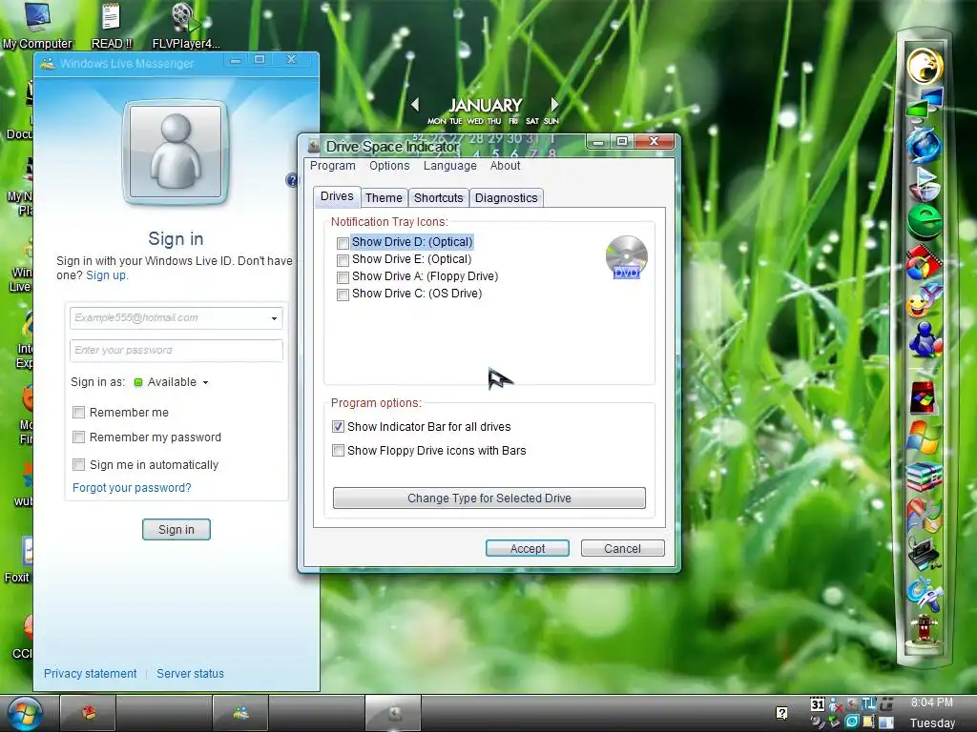Click the blue help icon in Messenger

click(292, 180)
